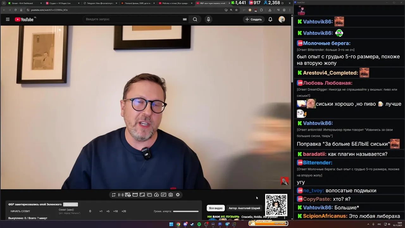
Task: Open Spotify from the taskbar
Action: tap(199, 224)
